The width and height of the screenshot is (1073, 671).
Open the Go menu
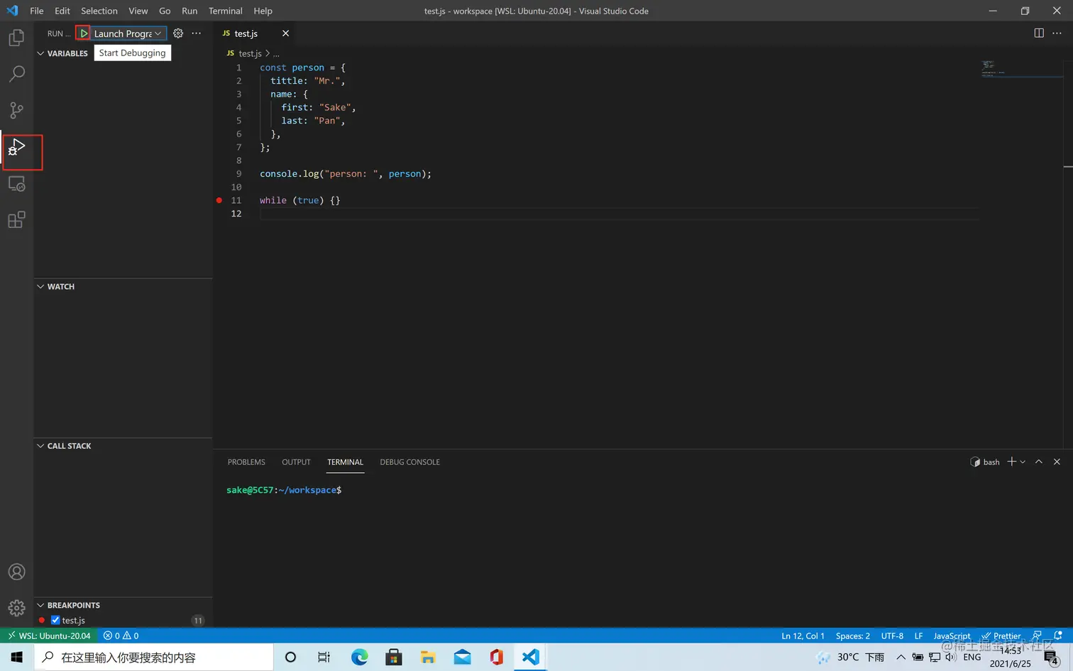pyautogui.click(x=165, y=11)
